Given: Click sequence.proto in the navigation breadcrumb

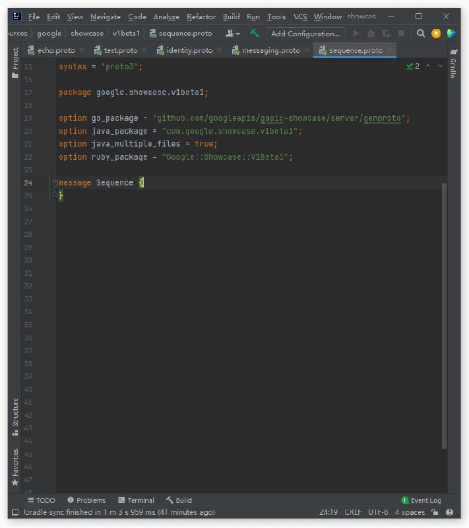Looking at the screenshot, I should click(x=181, y=34).
